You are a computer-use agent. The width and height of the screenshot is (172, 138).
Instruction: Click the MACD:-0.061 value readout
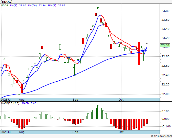tap(30, 103)
